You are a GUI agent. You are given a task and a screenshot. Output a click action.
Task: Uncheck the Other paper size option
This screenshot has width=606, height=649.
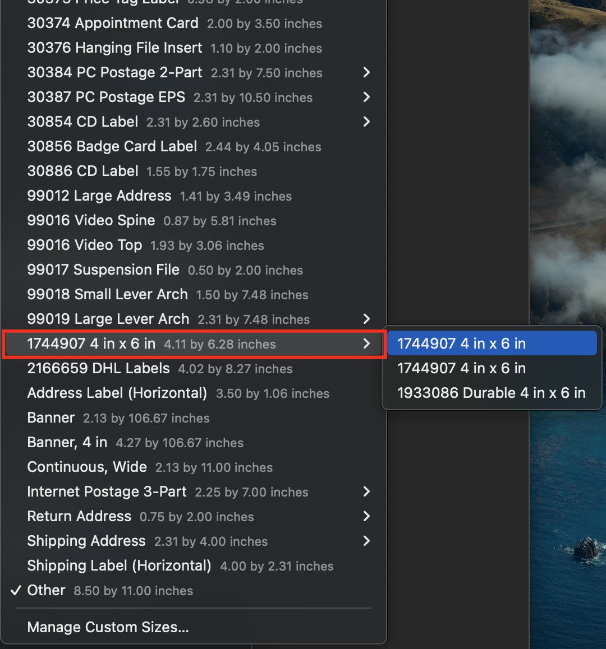tap(46, 590)
